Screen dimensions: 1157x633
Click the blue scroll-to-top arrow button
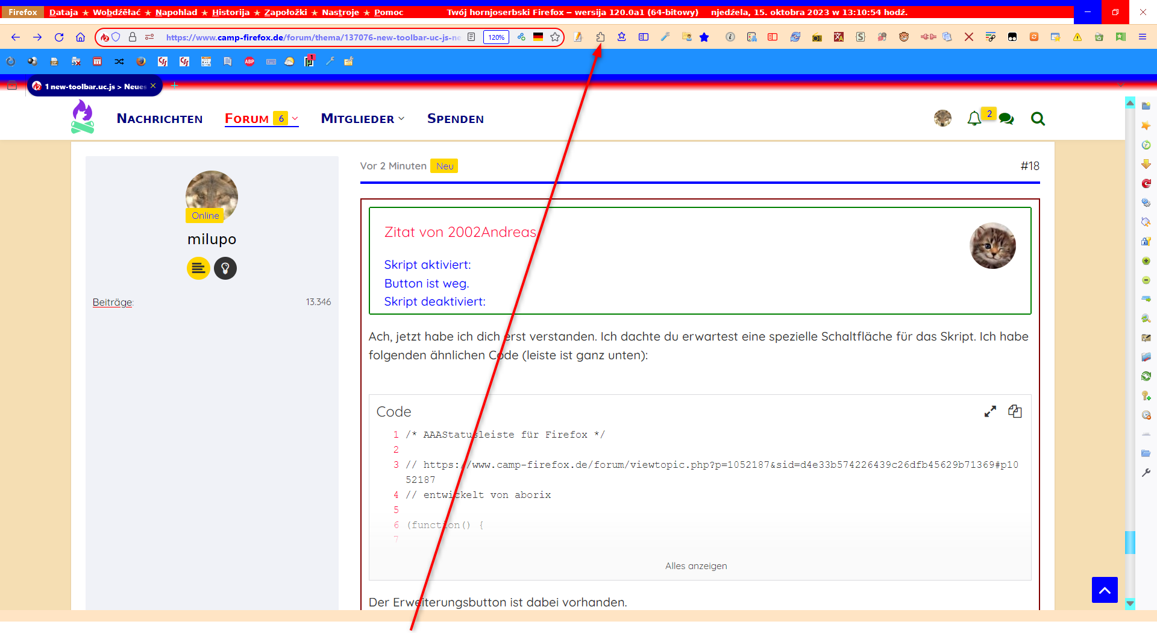coord(1104,590)
